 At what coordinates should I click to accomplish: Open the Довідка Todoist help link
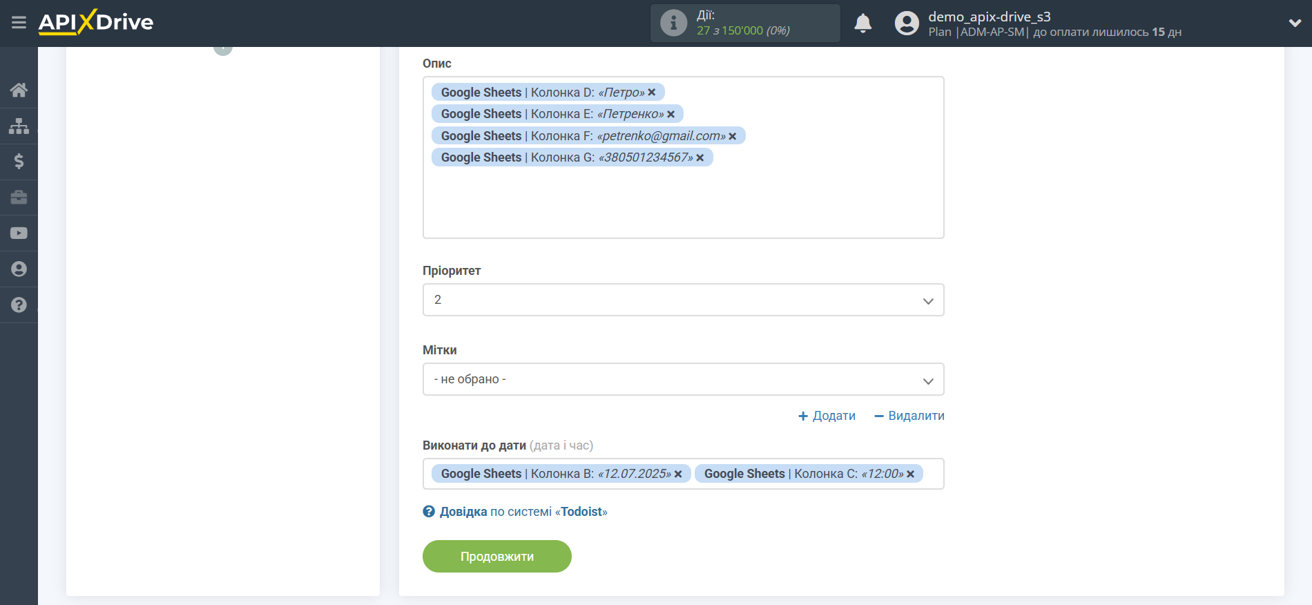pyautogui.click(x=523, y=512)
